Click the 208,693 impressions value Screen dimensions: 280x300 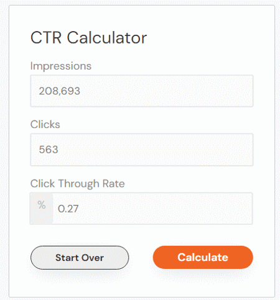point(60,91)
